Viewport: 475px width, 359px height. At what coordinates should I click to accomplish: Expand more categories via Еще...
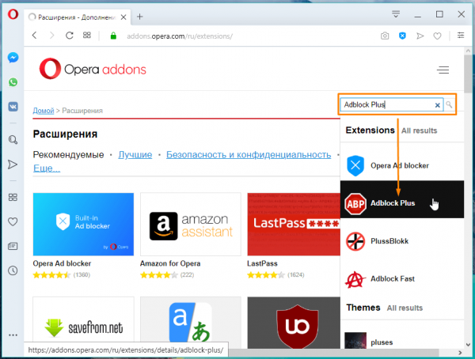47,168
